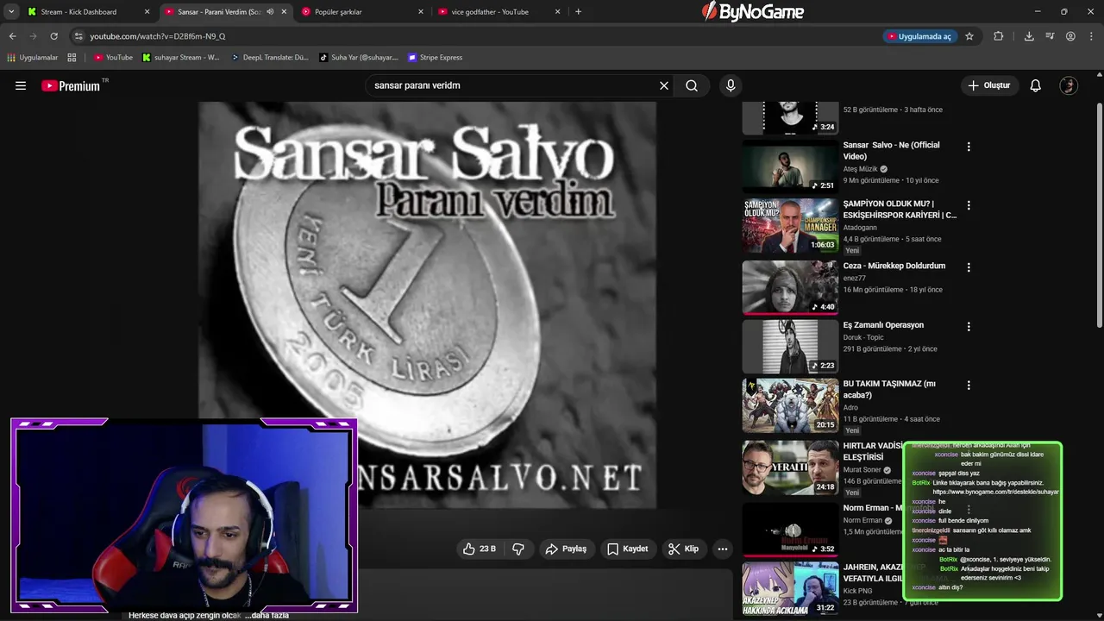This screenshot has width=1104, height=621.
Task: Open the tab search dropdown
Action: 11,12
